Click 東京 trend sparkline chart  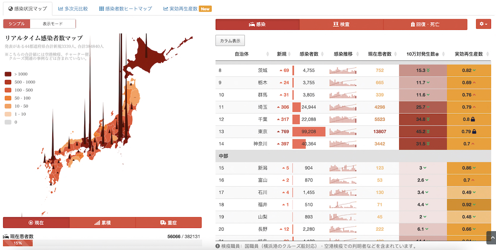[343, 132]
